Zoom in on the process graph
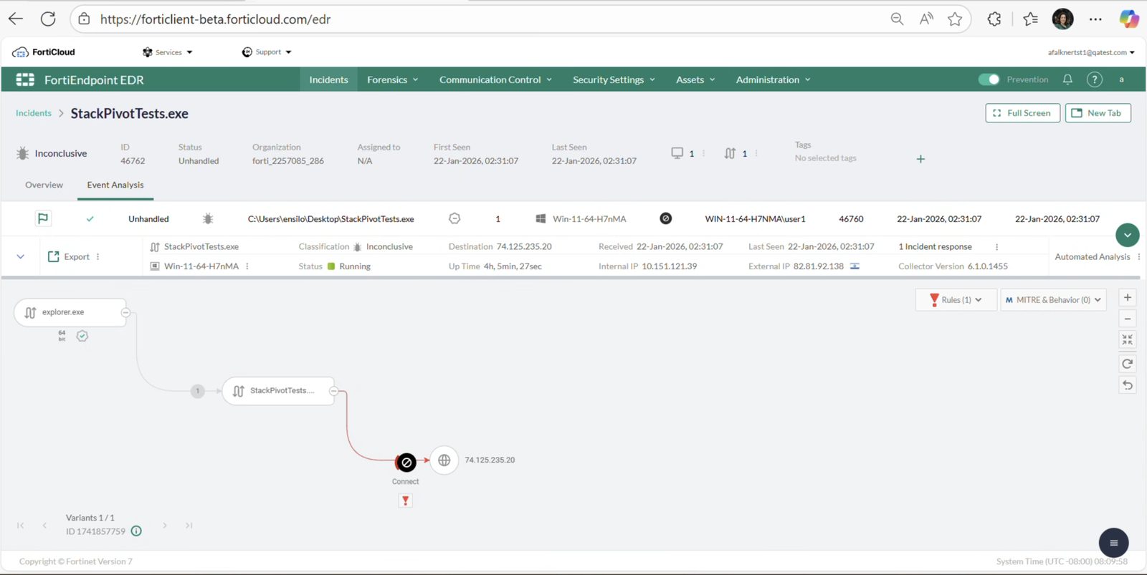 click(x=1128, y=298)
